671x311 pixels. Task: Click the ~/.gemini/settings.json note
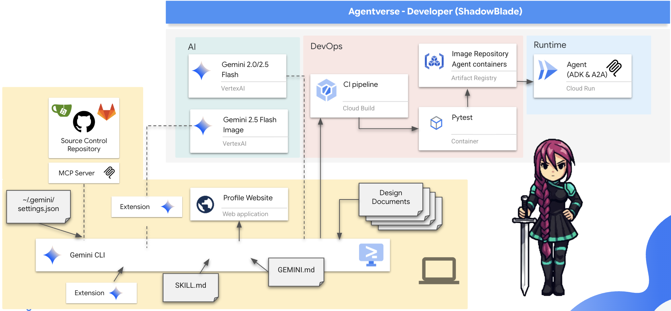click(38, 206)
